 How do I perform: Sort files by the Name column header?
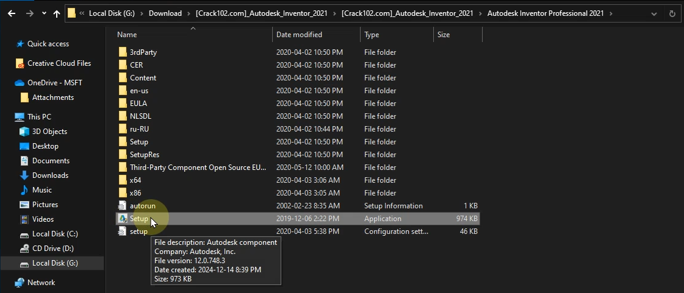[x=127, y=35]
